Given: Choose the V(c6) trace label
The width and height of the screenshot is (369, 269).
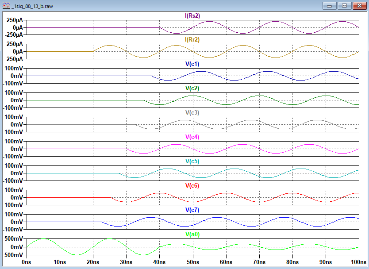Looking at the screenshot, I should (x=192, y=186).
